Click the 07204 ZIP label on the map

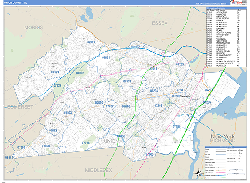154,91
